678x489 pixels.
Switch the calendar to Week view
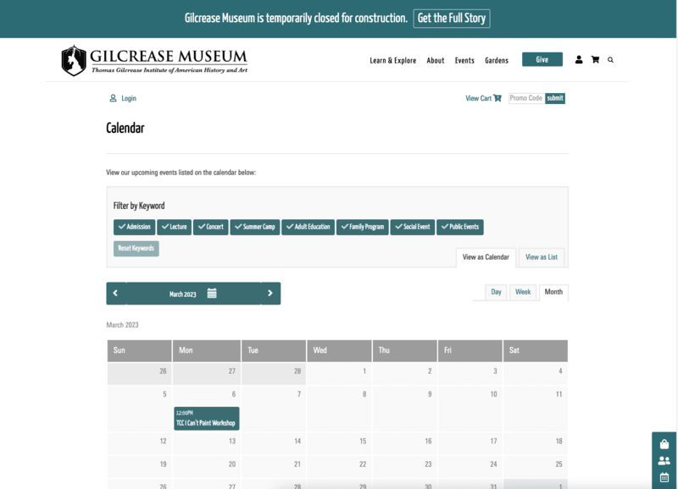coord(522,291)
